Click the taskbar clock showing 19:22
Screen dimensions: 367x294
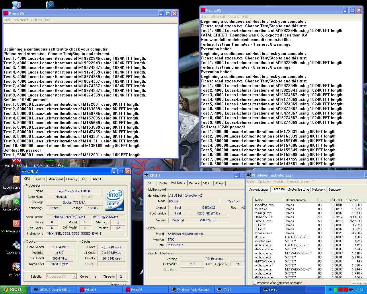coord(359,290)
